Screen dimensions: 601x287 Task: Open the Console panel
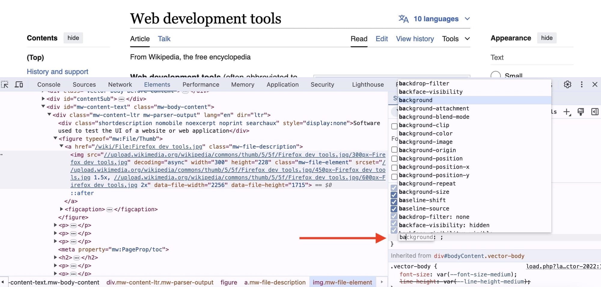(48, 85)
